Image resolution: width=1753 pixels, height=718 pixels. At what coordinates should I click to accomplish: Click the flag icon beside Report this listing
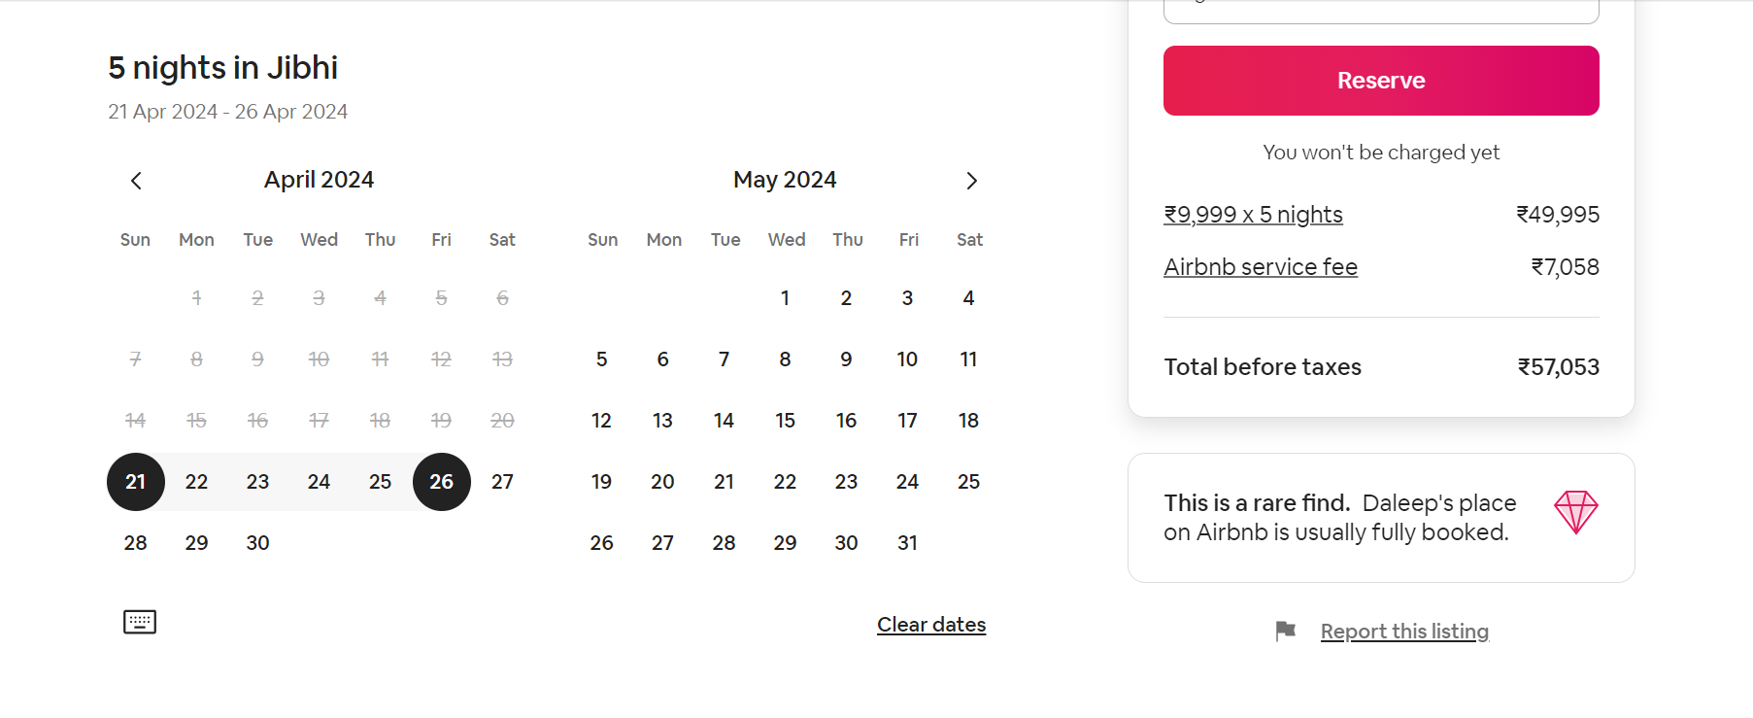(x=1285, y=631)
